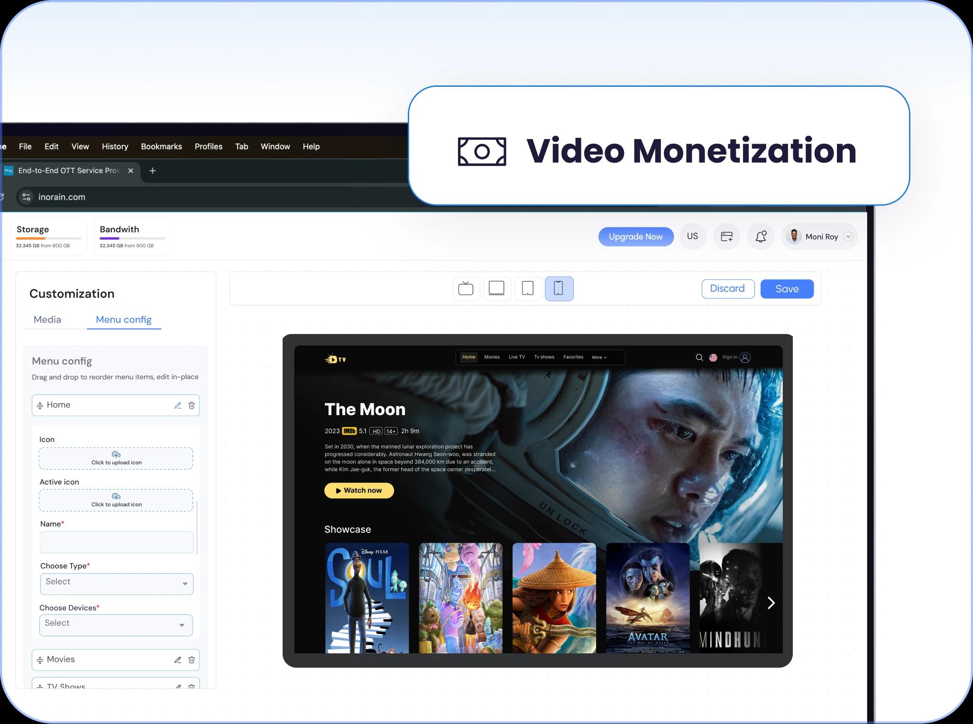The image size is (973, 724).
Task: Select the laptop device preview icon
Action: [496, 288]
